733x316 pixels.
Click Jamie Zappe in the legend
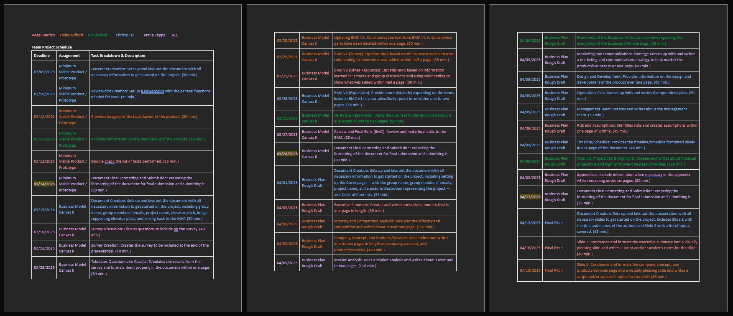(154, 35)
